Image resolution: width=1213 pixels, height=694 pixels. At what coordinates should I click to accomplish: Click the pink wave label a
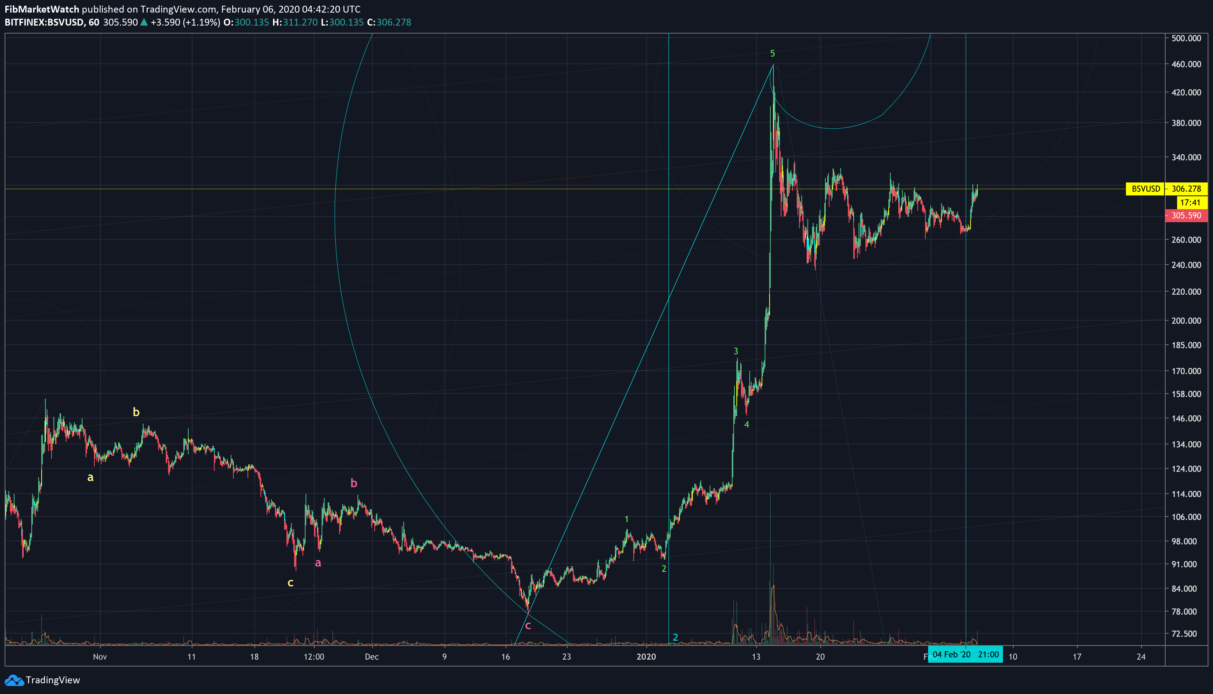pos(318,563)
